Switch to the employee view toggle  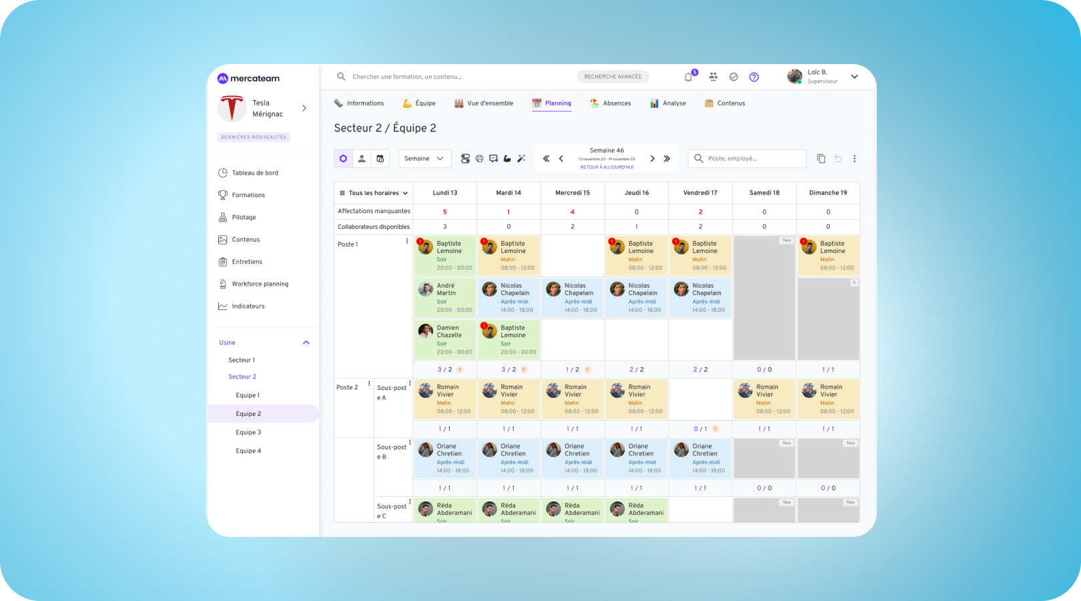[x=362, y=159]
